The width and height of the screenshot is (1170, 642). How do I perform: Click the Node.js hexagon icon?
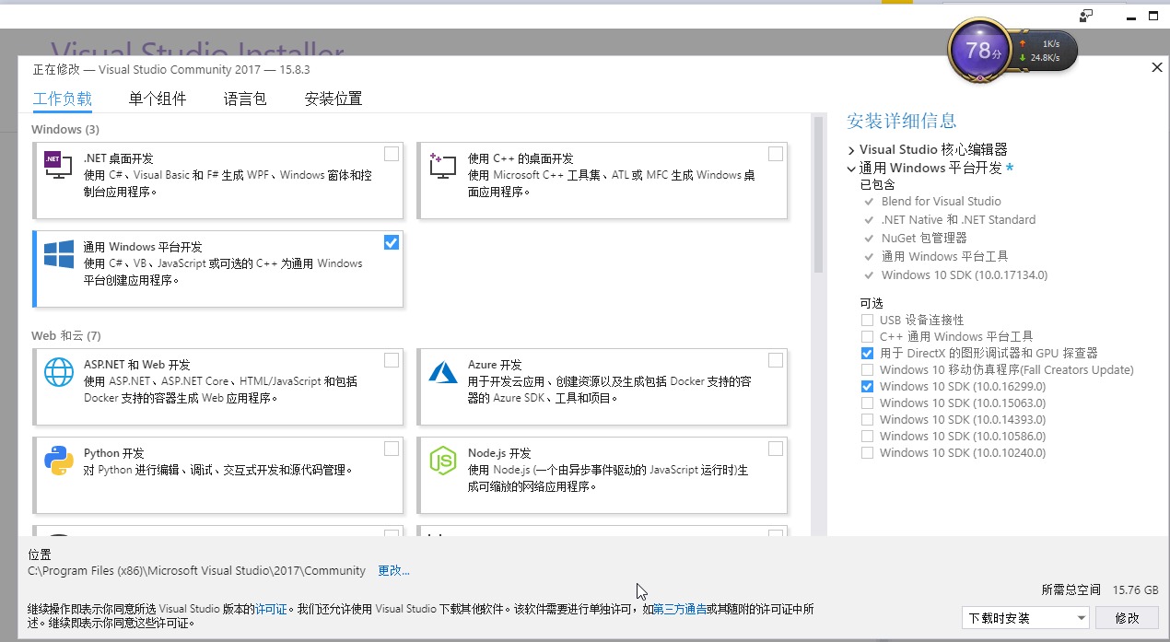tap(443, 461)
